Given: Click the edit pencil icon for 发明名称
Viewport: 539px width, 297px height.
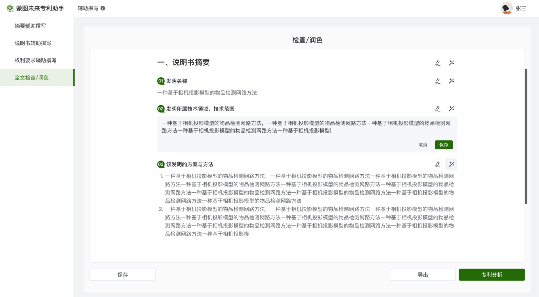Looking at the screenshot, I should (x=437, y=81).
